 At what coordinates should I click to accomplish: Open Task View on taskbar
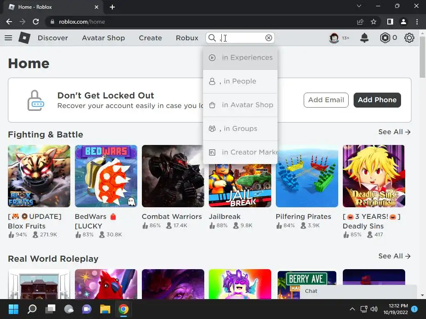50,309
